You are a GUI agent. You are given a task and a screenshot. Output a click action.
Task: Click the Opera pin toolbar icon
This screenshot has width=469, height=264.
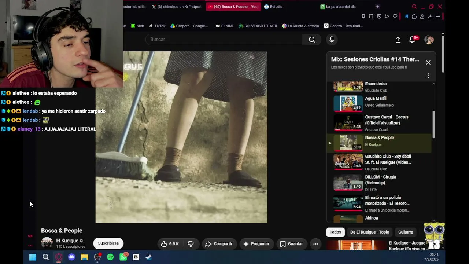363,16
